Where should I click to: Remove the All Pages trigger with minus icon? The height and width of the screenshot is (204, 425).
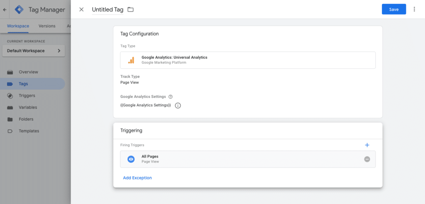coord(367,159)
